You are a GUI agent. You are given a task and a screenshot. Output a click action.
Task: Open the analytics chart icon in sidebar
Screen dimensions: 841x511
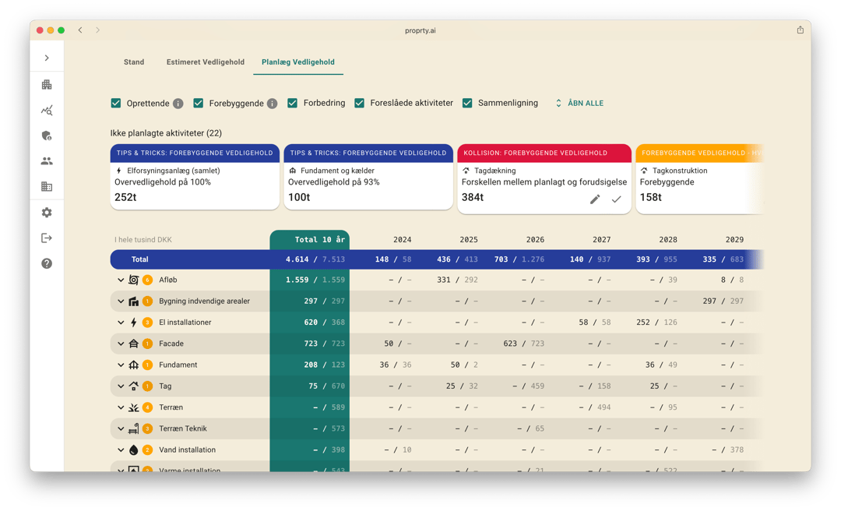tap(47, 111)
